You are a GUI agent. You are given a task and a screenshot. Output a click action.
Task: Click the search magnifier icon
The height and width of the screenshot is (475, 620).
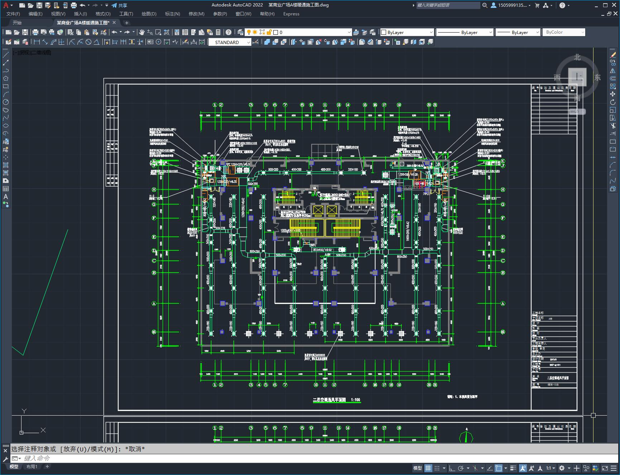pos(485,5)
